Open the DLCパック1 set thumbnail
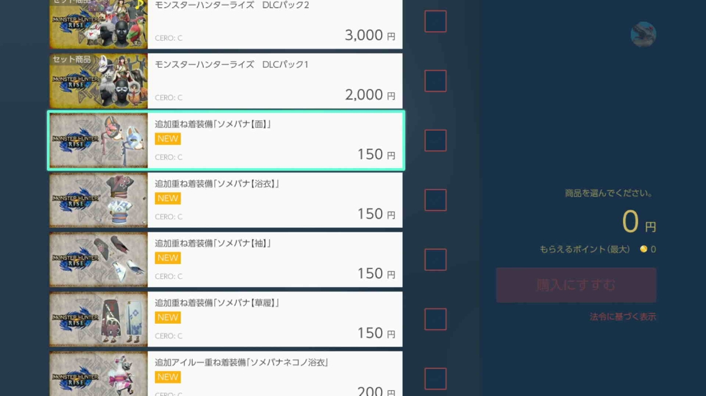 [98, 81]
